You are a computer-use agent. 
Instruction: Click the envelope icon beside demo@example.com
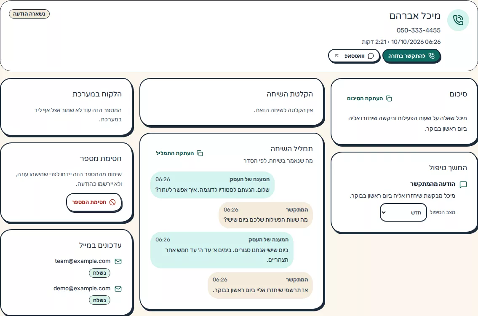[118, 289]
